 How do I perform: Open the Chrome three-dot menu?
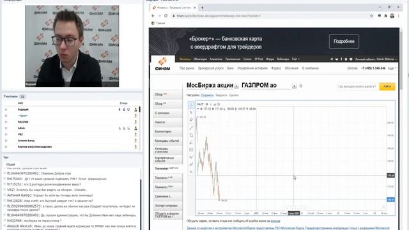tap(399, 15)
